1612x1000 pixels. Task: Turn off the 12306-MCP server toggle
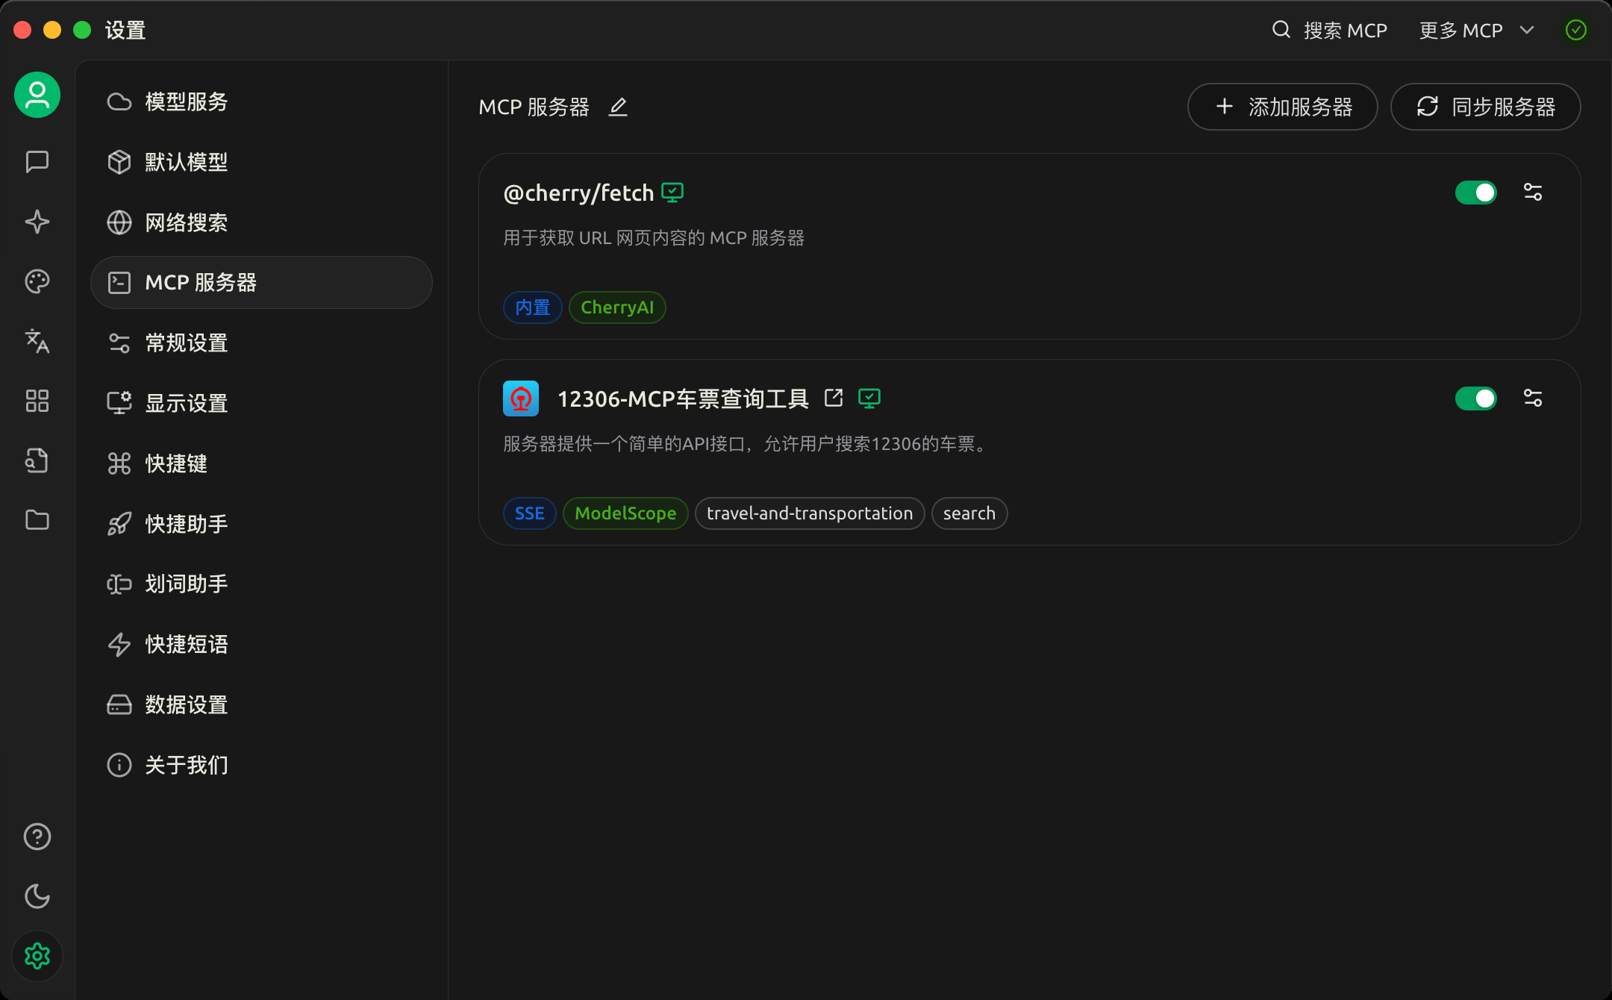coord(1475,399)
